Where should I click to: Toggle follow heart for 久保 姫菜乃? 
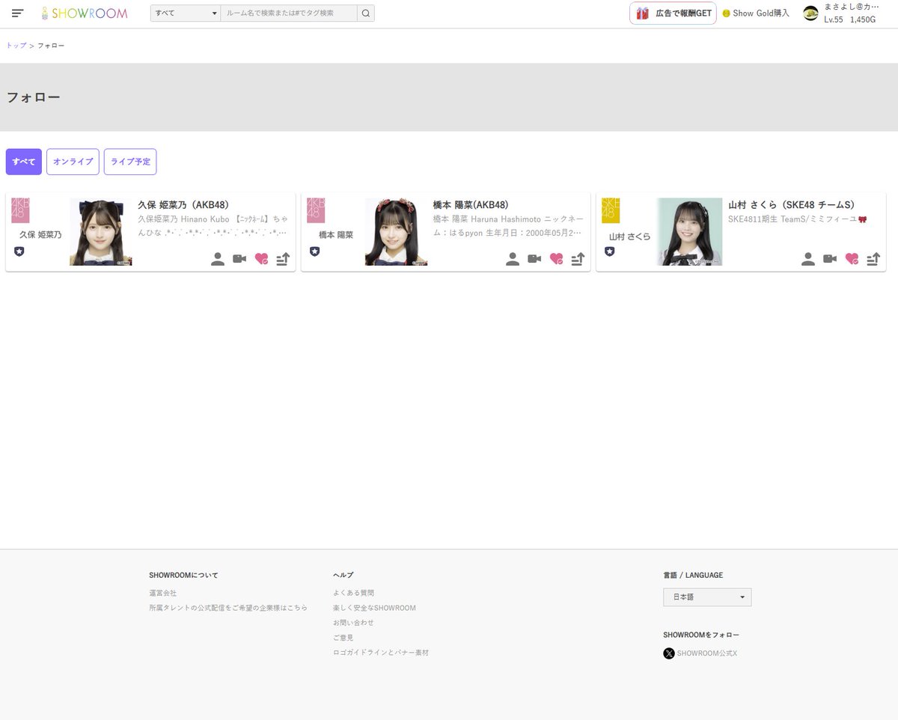coord(261,259)
